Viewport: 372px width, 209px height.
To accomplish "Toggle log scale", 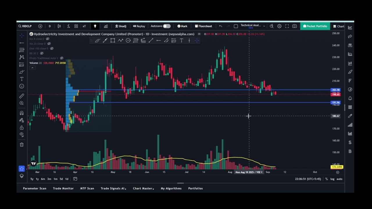I will tap(332, 179).
